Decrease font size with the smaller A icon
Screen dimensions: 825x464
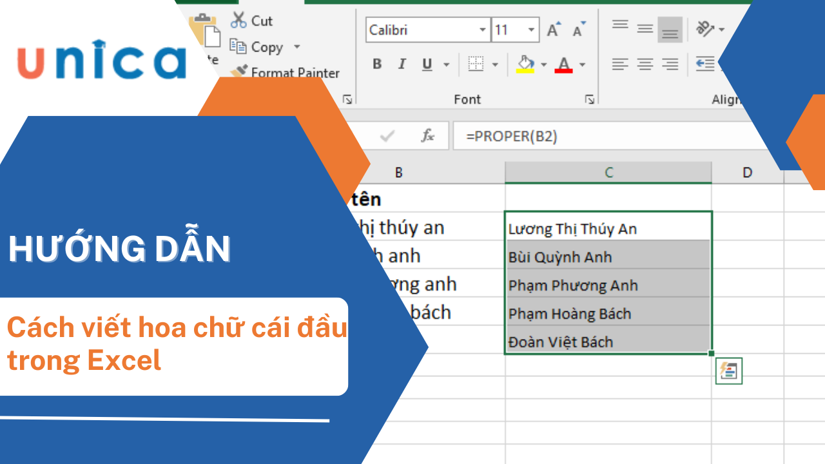pyautogui.click(x=578, y=30)
